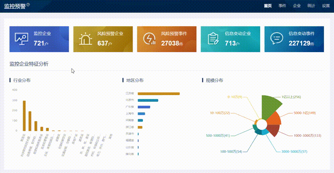Click the 1000-3000万(133) label

point(307,136)
